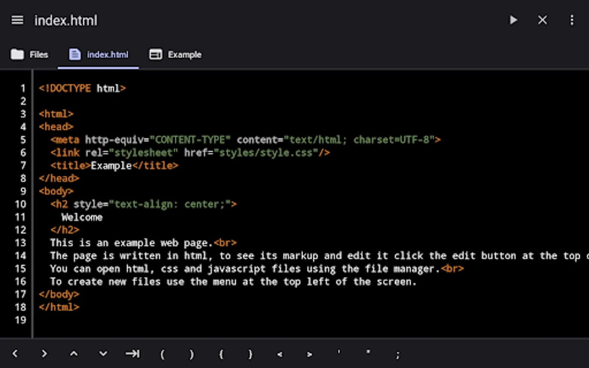The image size is (589, 368).
Task: Click the opening head tag on line 4
Action: pos(56,127)
